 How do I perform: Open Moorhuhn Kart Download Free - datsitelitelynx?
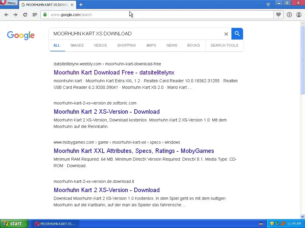click(114, 72)
